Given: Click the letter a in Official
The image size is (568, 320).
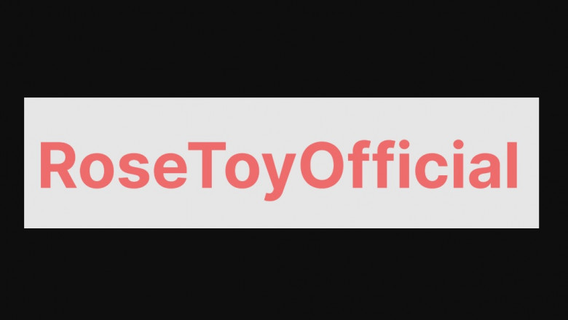Looking at the screenshot, I should tap(485, 171).
